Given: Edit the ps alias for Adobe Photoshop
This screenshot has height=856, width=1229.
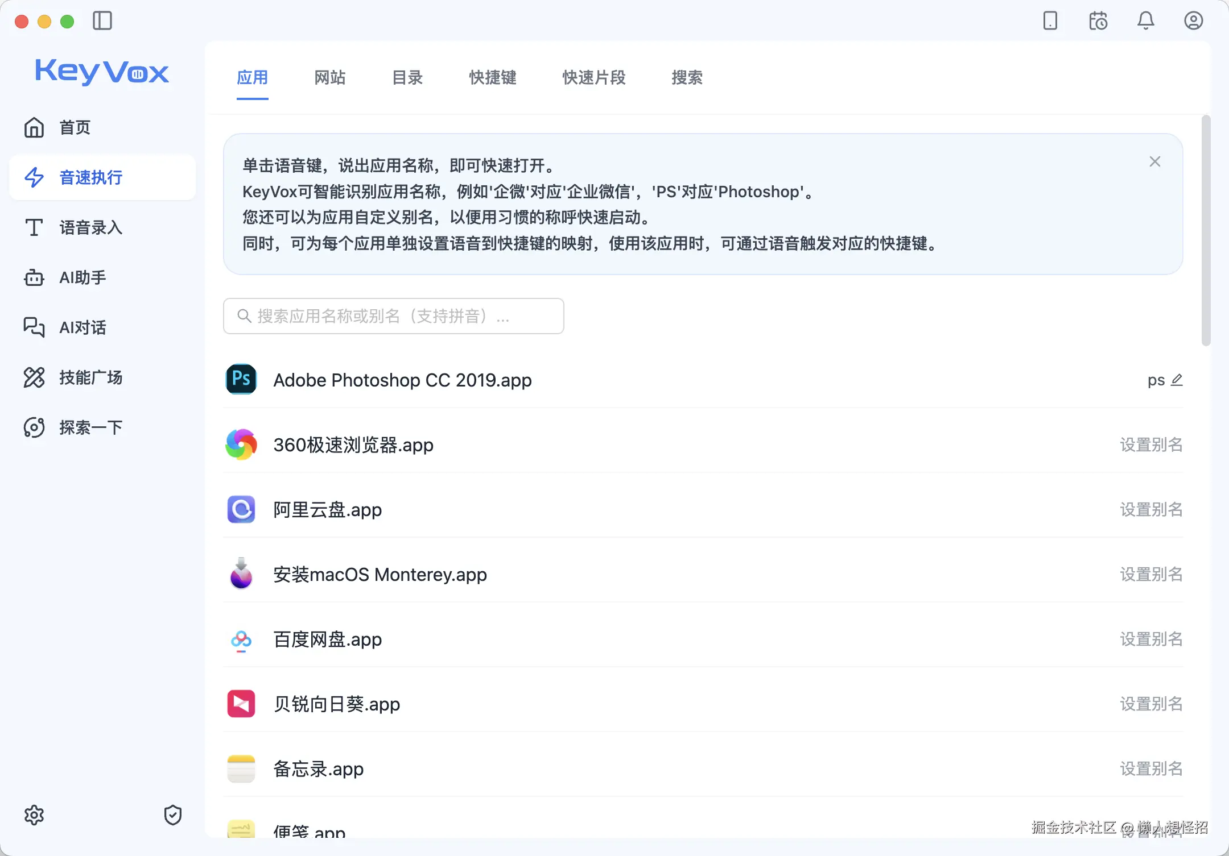Looking at the screenshot, I should (x=1177, y=379).
